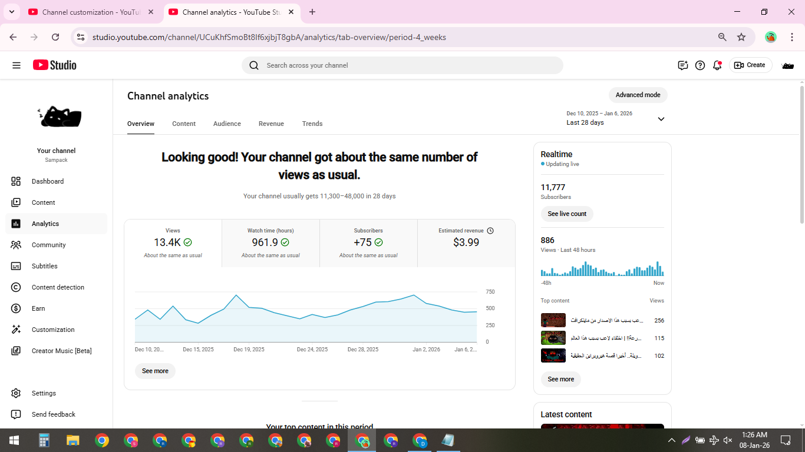Click the send feedback icon in header
This screenshot has height=452, width=805.
[x=683, y=65]
